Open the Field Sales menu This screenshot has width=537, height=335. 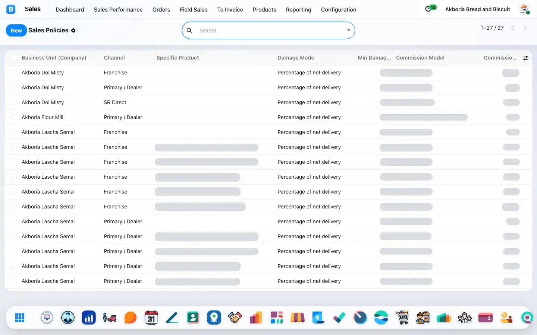(194, 10)
